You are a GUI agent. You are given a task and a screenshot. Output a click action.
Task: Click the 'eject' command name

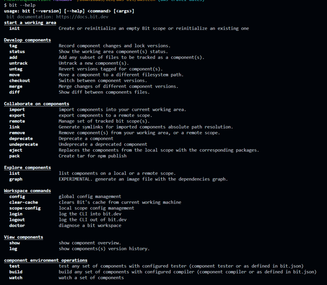pyautogui.click(x=16, y=150)
